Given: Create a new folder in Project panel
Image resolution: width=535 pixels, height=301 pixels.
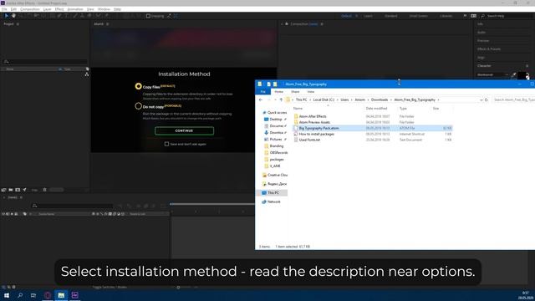Looking at the screenshot, I should pos(11,190).
